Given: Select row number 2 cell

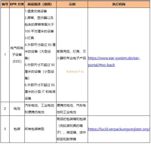Looking at the screenshot, I should pos(5,109).
